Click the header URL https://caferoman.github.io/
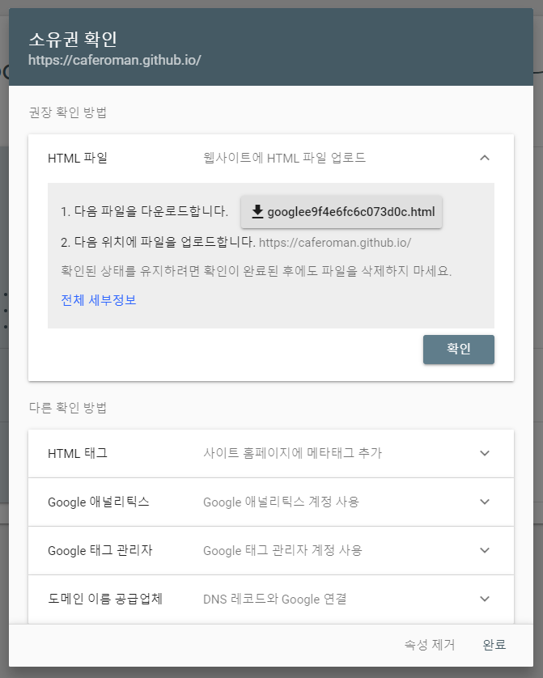The image size is (543, 678). 115,60
